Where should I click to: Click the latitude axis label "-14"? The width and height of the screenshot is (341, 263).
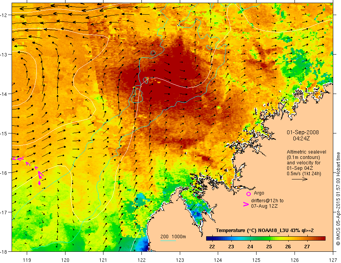[x=4, y=94]
